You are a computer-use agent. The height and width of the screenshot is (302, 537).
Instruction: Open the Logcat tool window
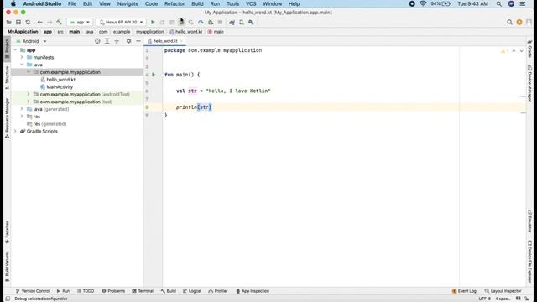[x=192, y=291]
